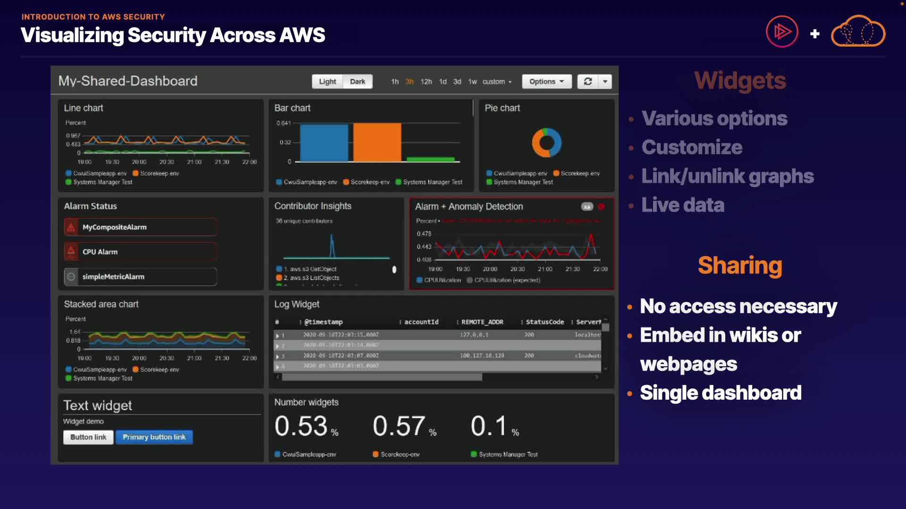Switch dashboard to Light theme
This screenshot has height=509, width=906.
point(327,82)
